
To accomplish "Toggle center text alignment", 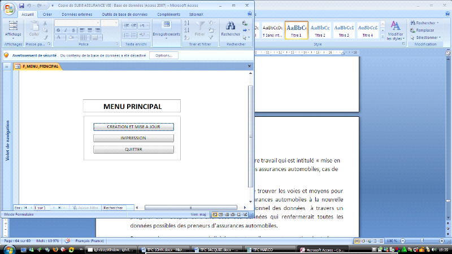I will [x=90, y=30].
